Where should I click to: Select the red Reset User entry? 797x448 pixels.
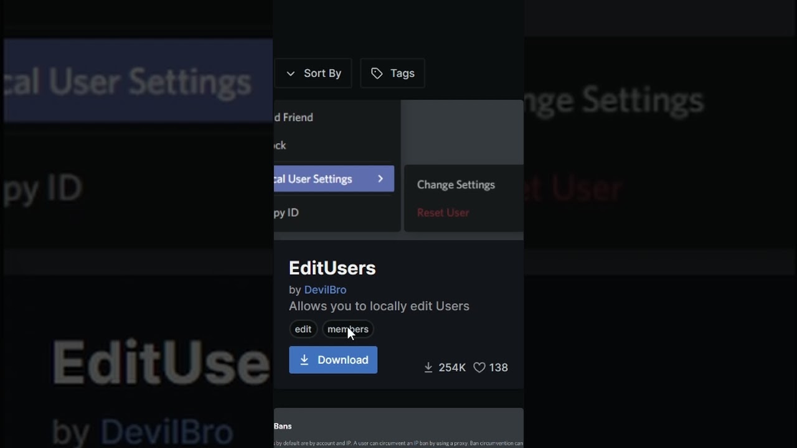click(x=443, y=213)
